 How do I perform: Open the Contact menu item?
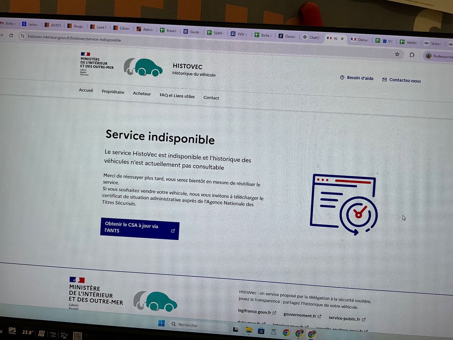[x=211, y=97]
